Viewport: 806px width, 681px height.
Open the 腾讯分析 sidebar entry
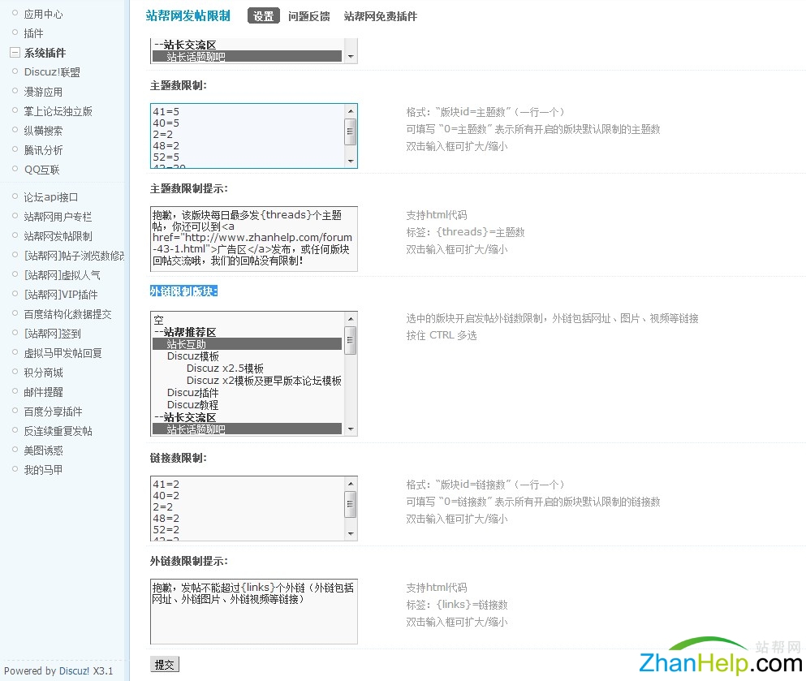tap(43, 149)
